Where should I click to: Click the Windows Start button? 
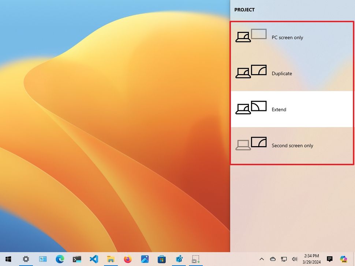click(x=8, y=259)
